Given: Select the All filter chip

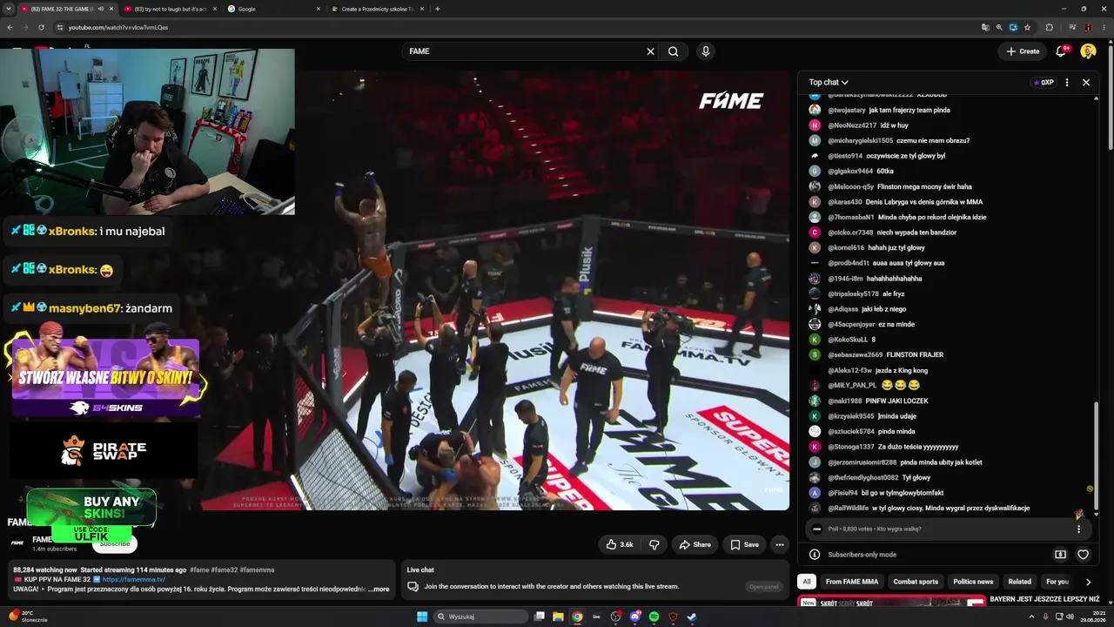Looking at the screenshot, I should [x=807, y=582].
